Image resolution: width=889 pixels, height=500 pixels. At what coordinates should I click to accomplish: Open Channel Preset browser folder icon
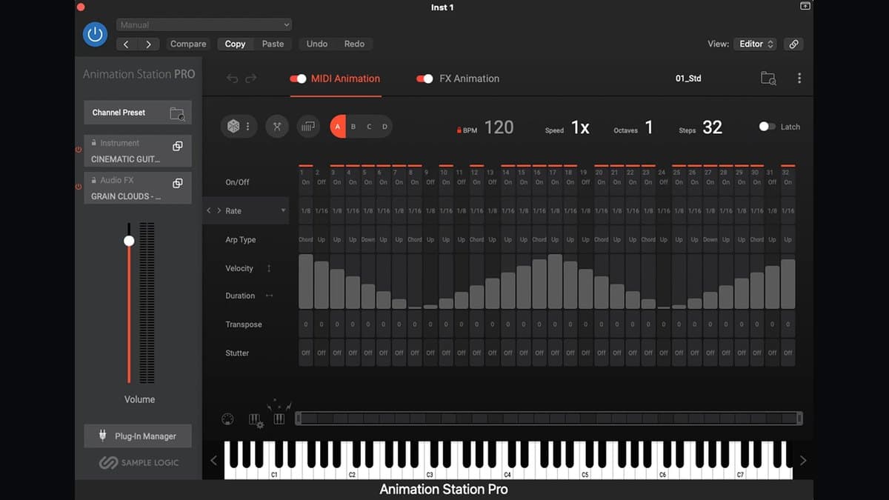(x=177, y=113)
